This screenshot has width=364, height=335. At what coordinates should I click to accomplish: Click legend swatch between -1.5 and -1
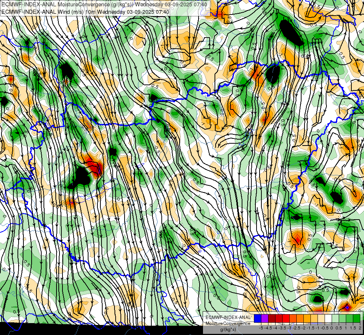coord(314,318)
